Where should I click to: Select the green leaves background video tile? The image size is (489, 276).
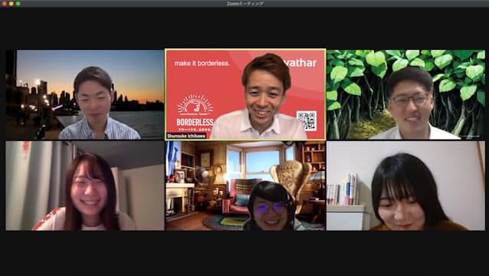pos(405,94)
